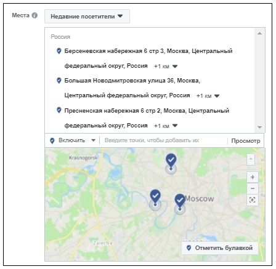Click pin icon beside Большая Новодмитровская address
The height and width of the screenshot is (269, 276).
coord(59,81)
